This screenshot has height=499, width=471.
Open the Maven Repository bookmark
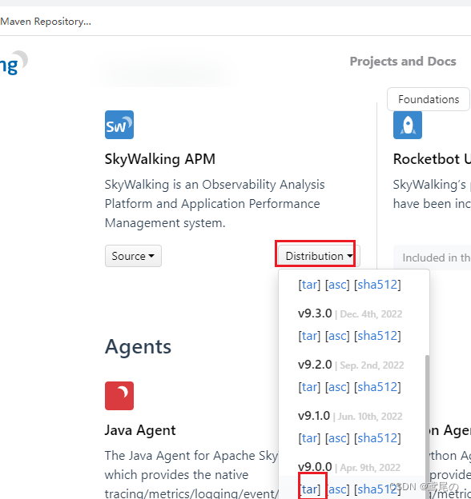pyautogui.click(x=46, y=22)
